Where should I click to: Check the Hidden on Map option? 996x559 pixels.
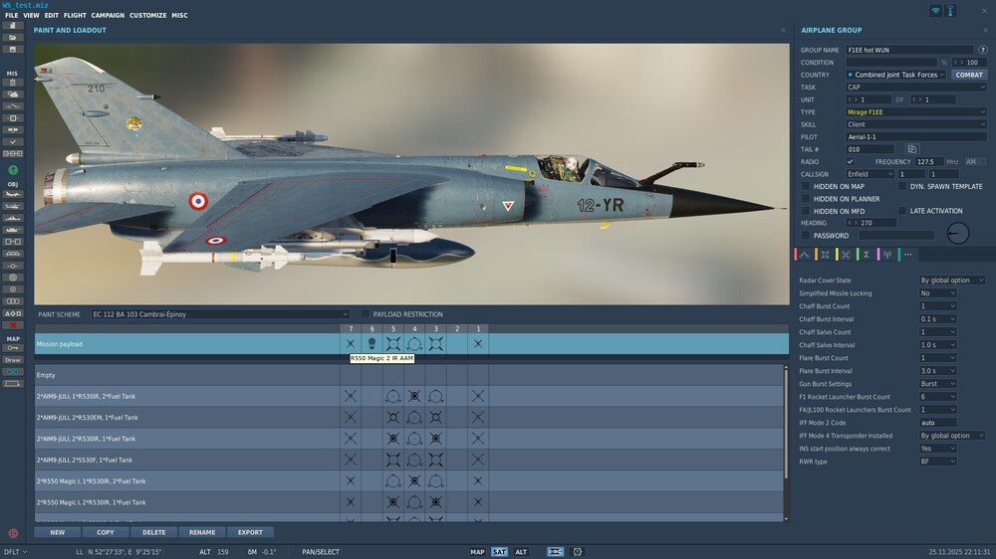806,187
